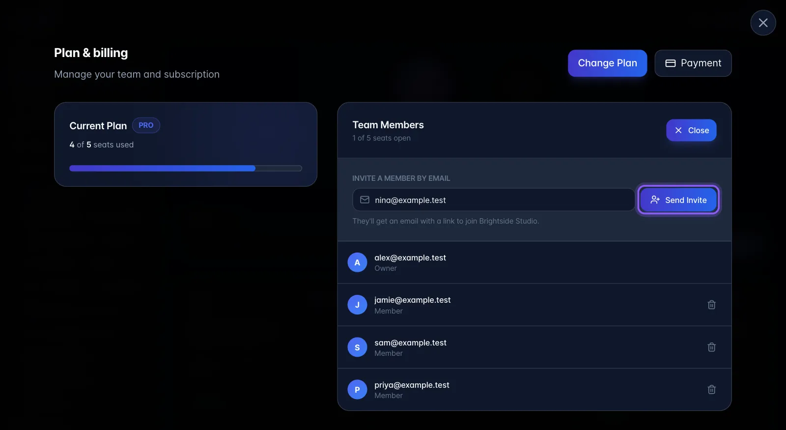Image resolution: width=786 pixels, height=430 pixels.
Task: Click alex's avatar circle A
Action: [357, 262]
